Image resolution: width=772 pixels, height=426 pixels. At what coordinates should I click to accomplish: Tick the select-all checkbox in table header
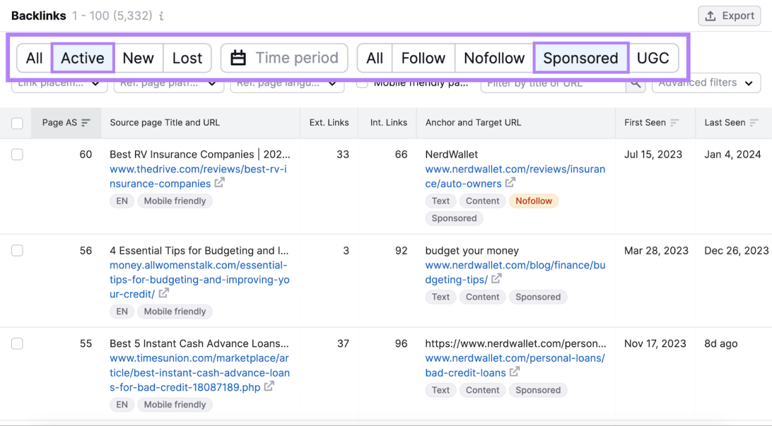coord(17,123)
